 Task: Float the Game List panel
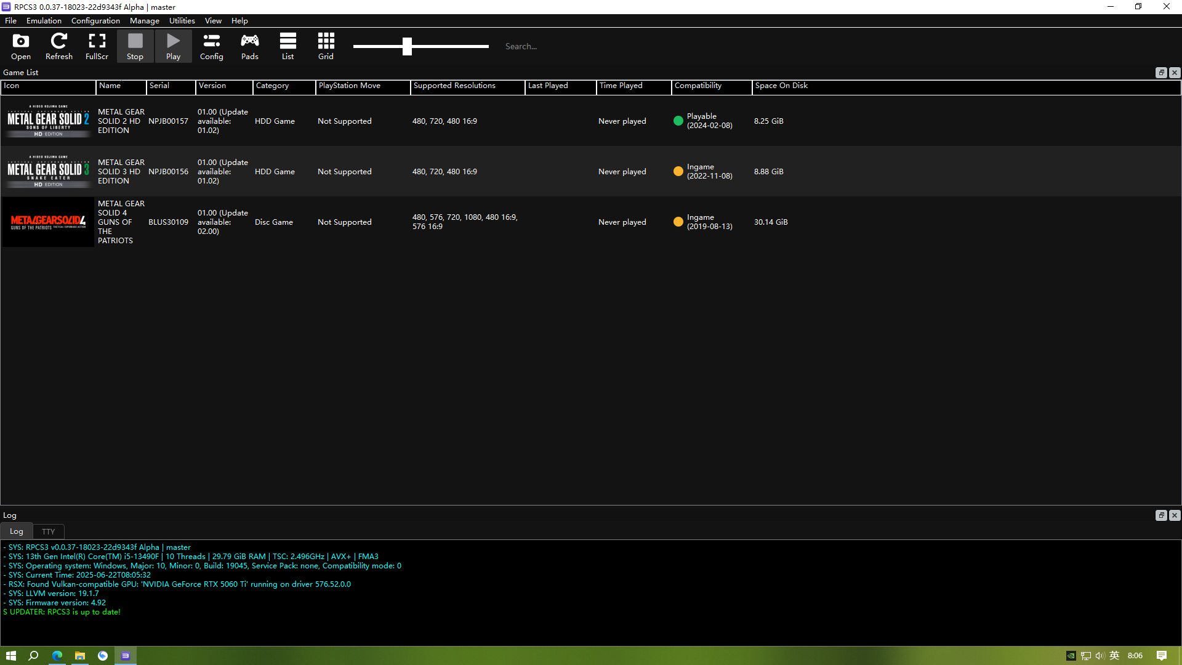click(x=1161, y=73)
